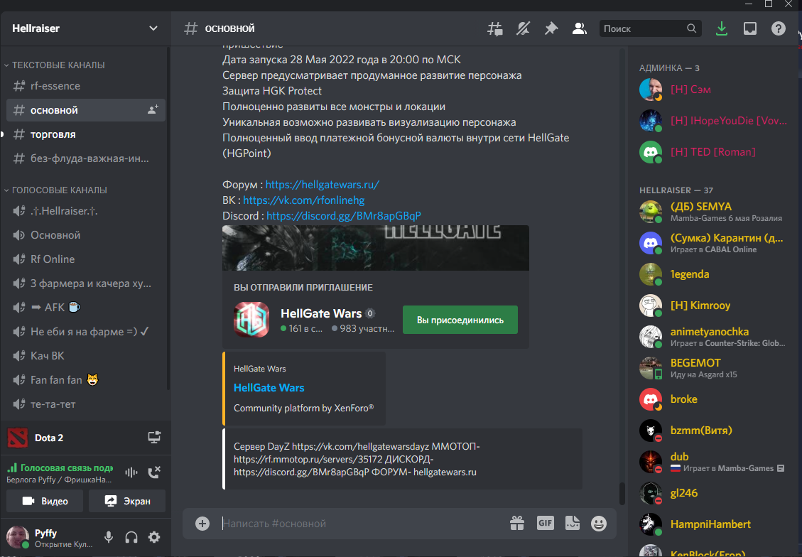Open the Threads icon in channel header
The height and width of the screenshot is (557, 802).
tap(494, 28)
